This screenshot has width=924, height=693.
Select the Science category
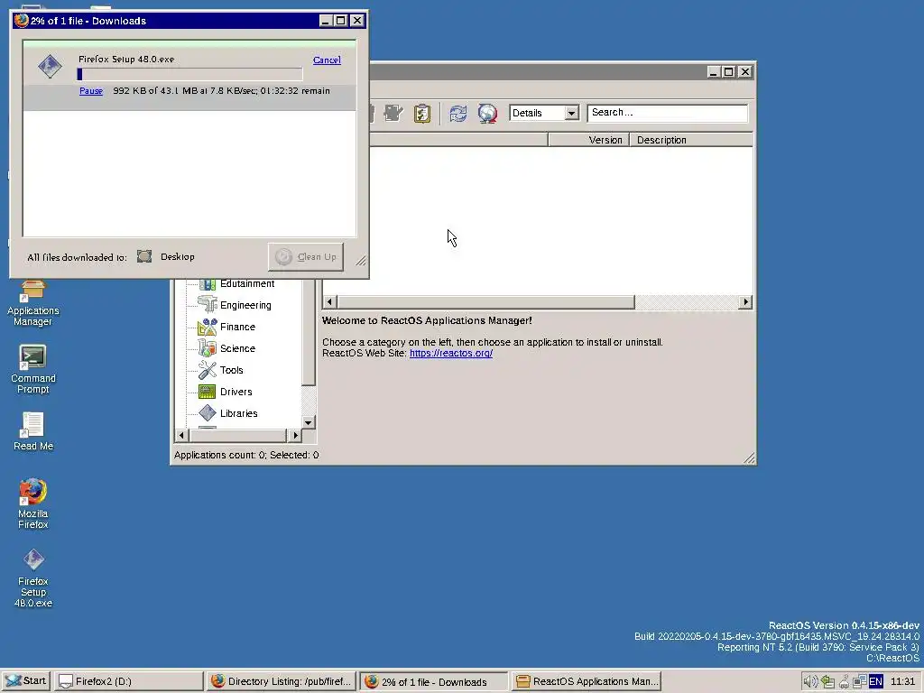coord(237,348)
